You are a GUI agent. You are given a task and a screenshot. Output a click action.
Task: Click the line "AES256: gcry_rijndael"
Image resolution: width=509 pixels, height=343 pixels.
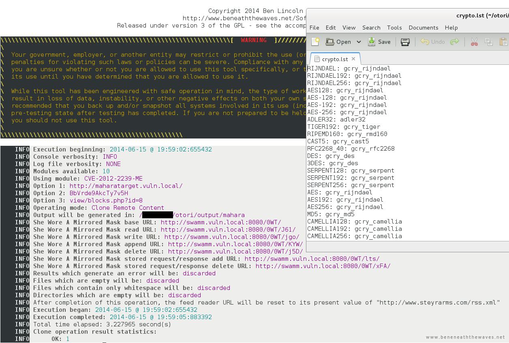(x=345, y=207)
